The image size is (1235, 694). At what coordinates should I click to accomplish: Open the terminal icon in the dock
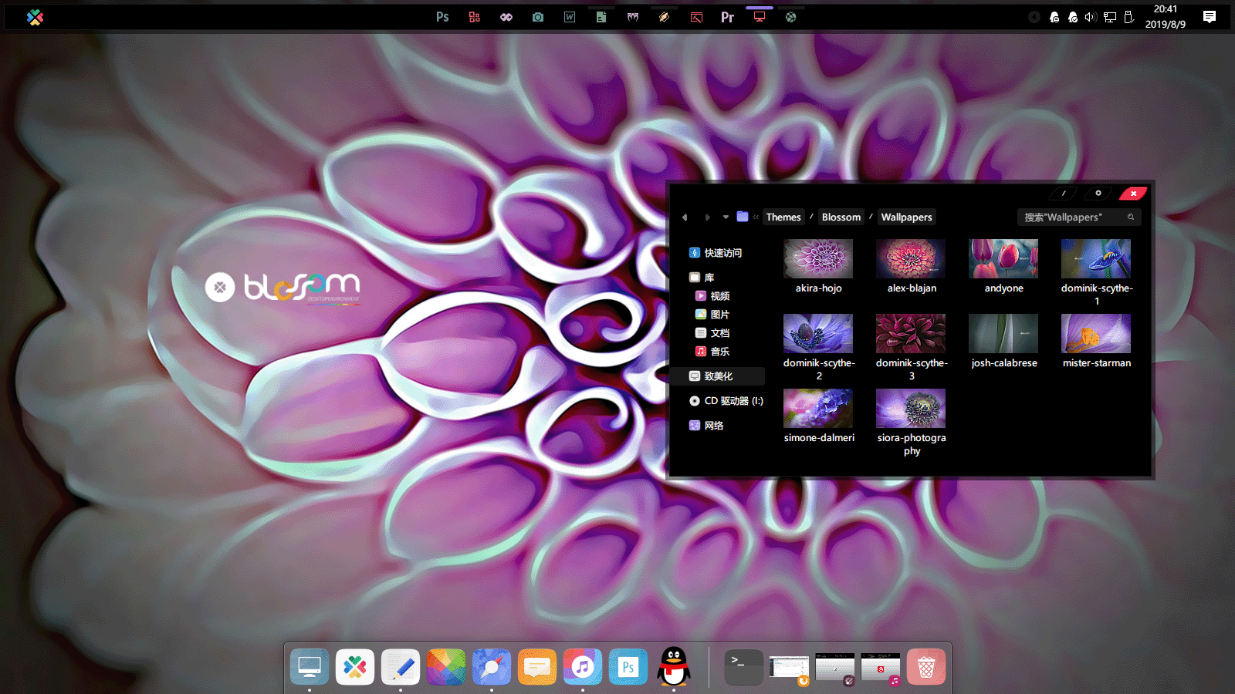point(743,667)
